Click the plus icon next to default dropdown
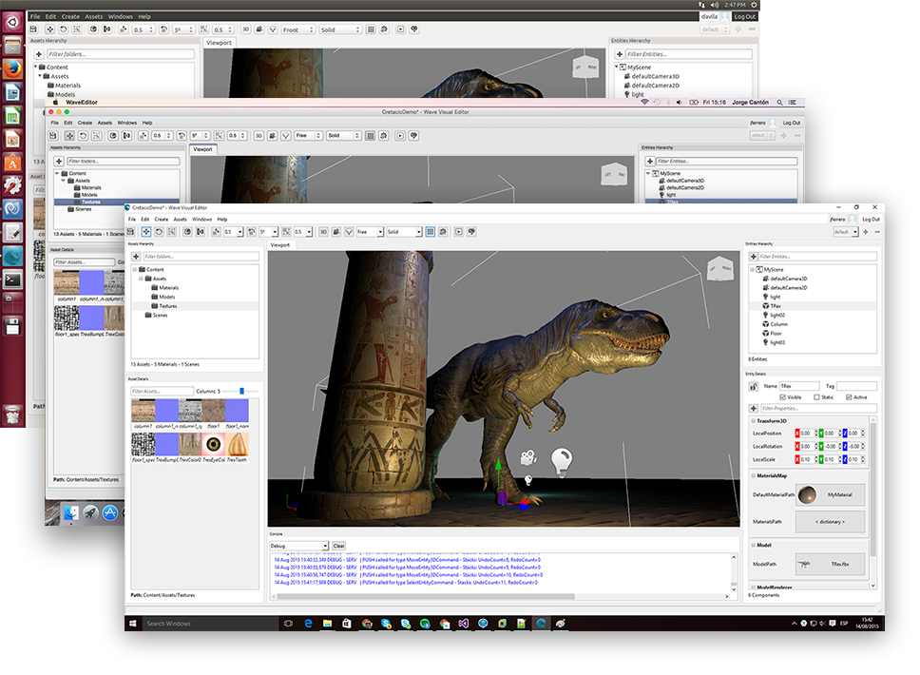This screenshot has width=920, height=675. coord(866,232)
